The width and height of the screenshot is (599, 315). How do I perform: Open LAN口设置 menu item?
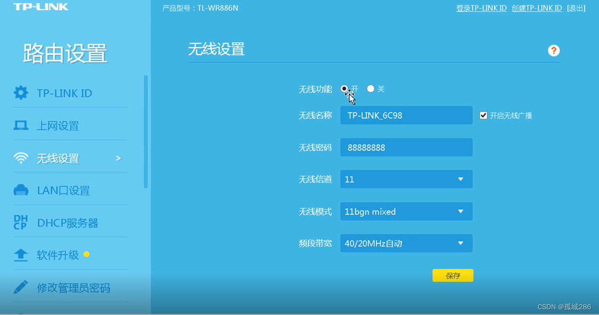click(x=64, y=191)
